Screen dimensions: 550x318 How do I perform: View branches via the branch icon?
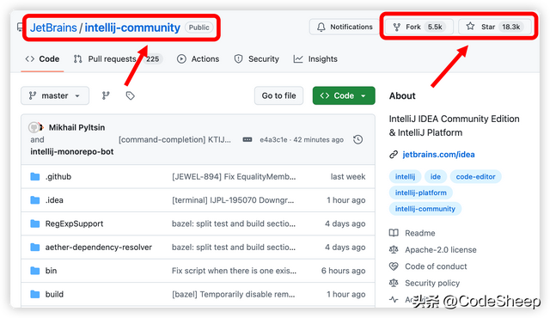106,95
